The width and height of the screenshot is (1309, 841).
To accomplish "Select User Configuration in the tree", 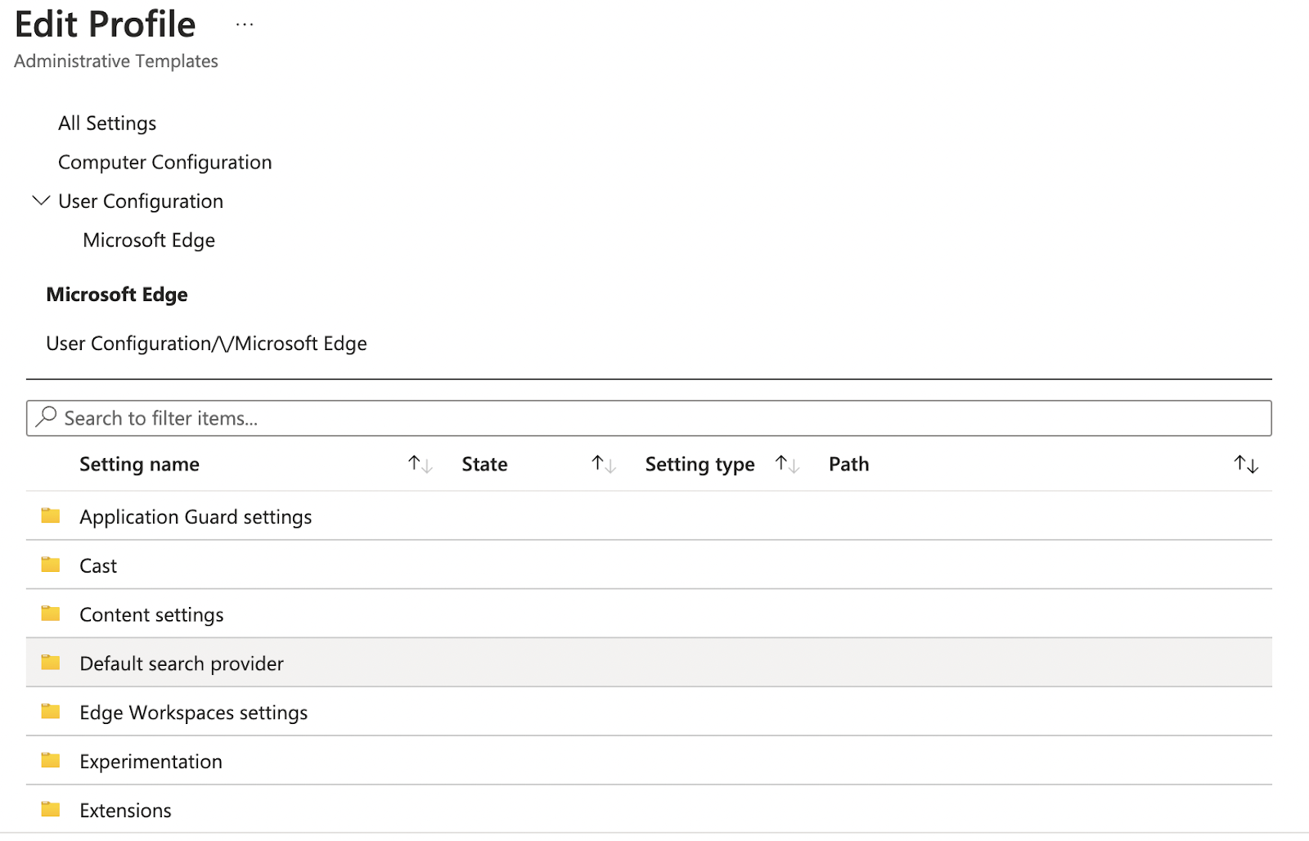I will pyautogui.click(x=141, y=201).
